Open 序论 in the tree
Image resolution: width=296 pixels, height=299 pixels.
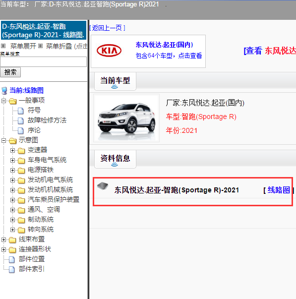coord(34,130)
